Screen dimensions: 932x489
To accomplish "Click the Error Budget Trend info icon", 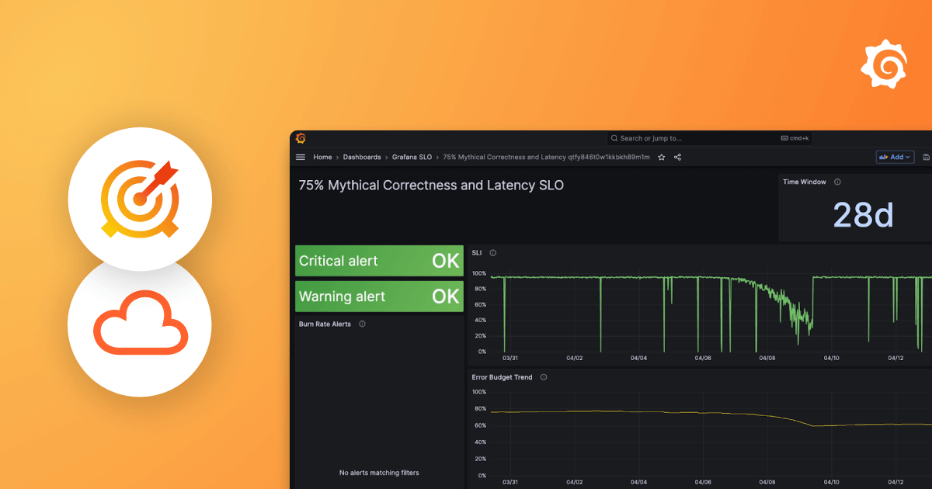I will pyautogui.click(x=542, y=377).
